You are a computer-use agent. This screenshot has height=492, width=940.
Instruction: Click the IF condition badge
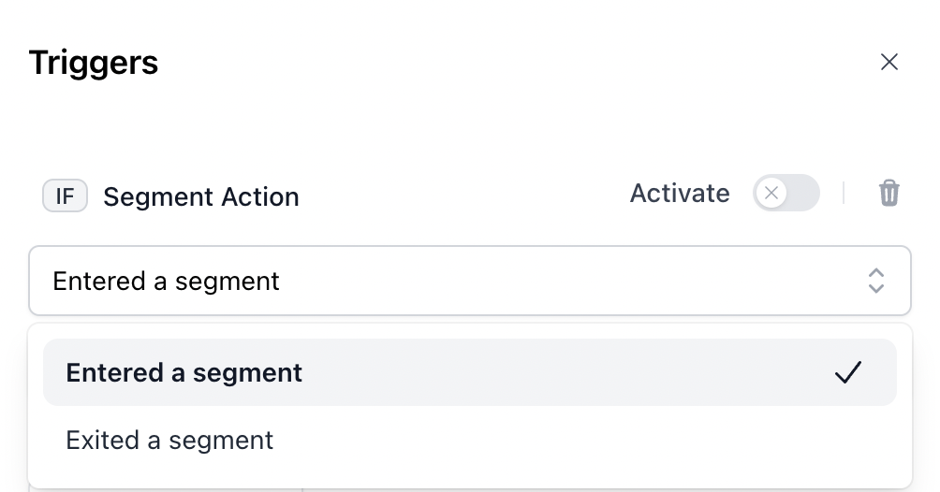tap(65, 196)
